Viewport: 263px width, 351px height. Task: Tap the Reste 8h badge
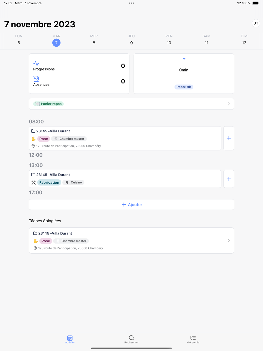coord(184,87)
